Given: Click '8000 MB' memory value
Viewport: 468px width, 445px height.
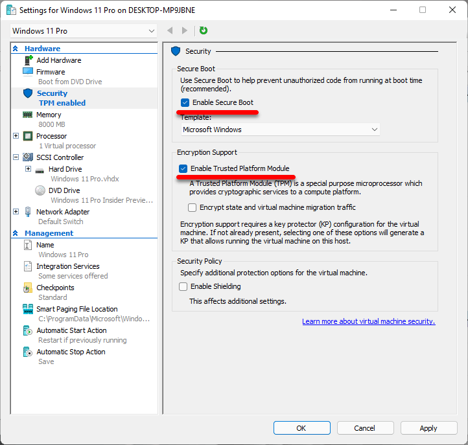Looking at the screenshot, I should 52,124.
